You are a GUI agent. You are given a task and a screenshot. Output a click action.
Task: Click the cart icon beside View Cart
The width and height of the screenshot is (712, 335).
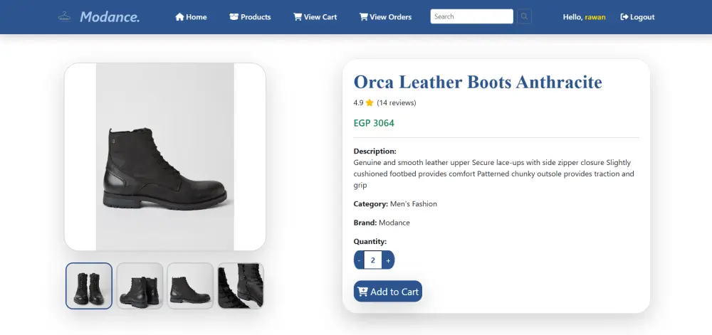pyautogui.click(x=297, y=17)
